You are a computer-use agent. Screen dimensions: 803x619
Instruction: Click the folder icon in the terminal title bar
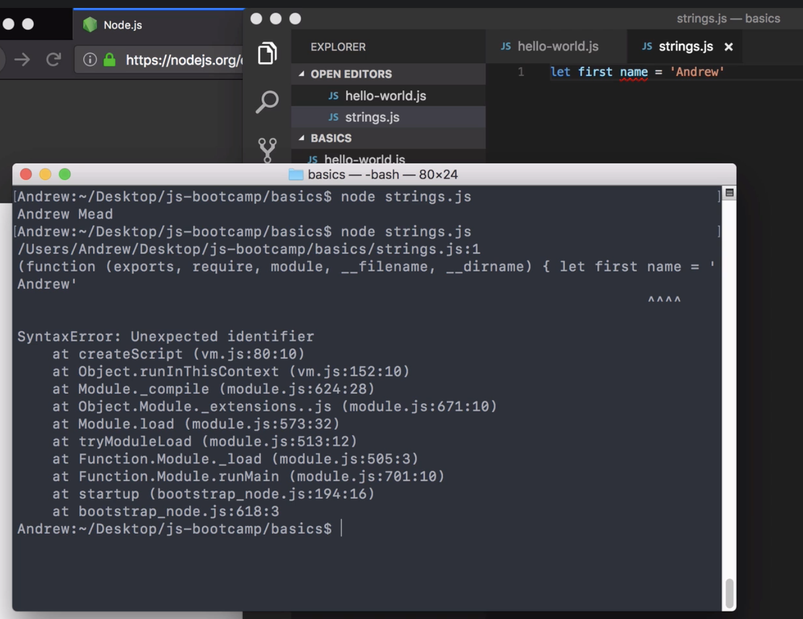pos(295,174)
